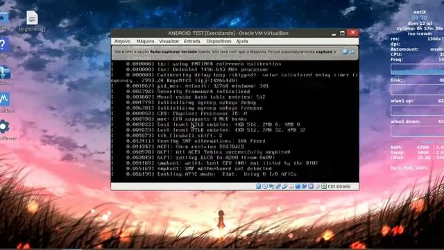This screenshot has height=250, width=444.
Task: Click the Ctrl Direito host key label
Action: click(x=339, y=187)
